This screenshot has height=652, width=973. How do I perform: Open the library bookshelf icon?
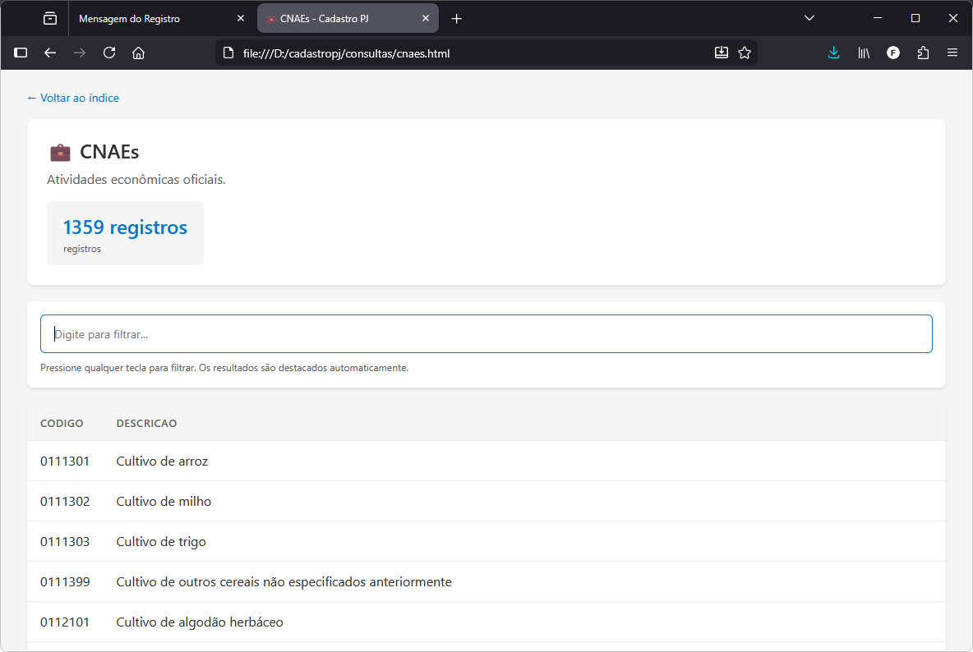point(864,53)
